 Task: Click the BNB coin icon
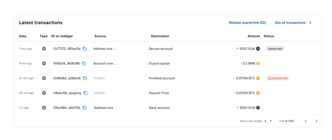(258, 64)
